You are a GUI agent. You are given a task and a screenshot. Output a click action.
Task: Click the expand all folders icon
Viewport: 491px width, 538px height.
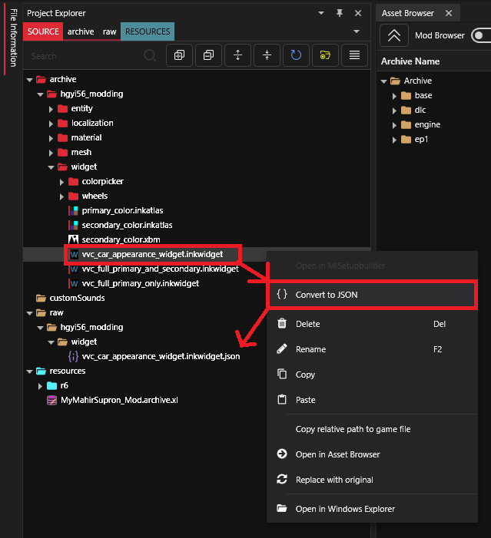[179, 55]
